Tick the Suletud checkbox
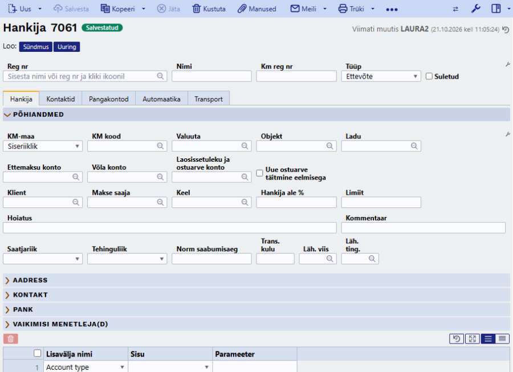The width and height of the screenshot is (513, 372). [429, 76]
